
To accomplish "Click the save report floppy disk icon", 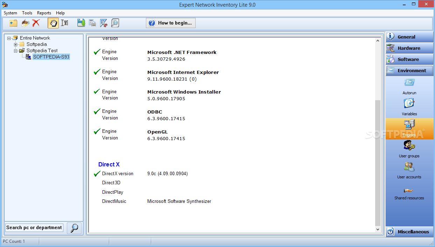I will (81, 23).
